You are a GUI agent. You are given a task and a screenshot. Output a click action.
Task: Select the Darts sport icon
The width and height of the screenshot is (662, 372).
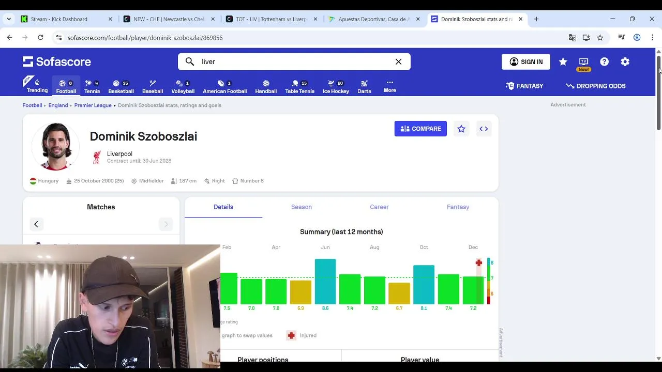click(x=364, y=86)
